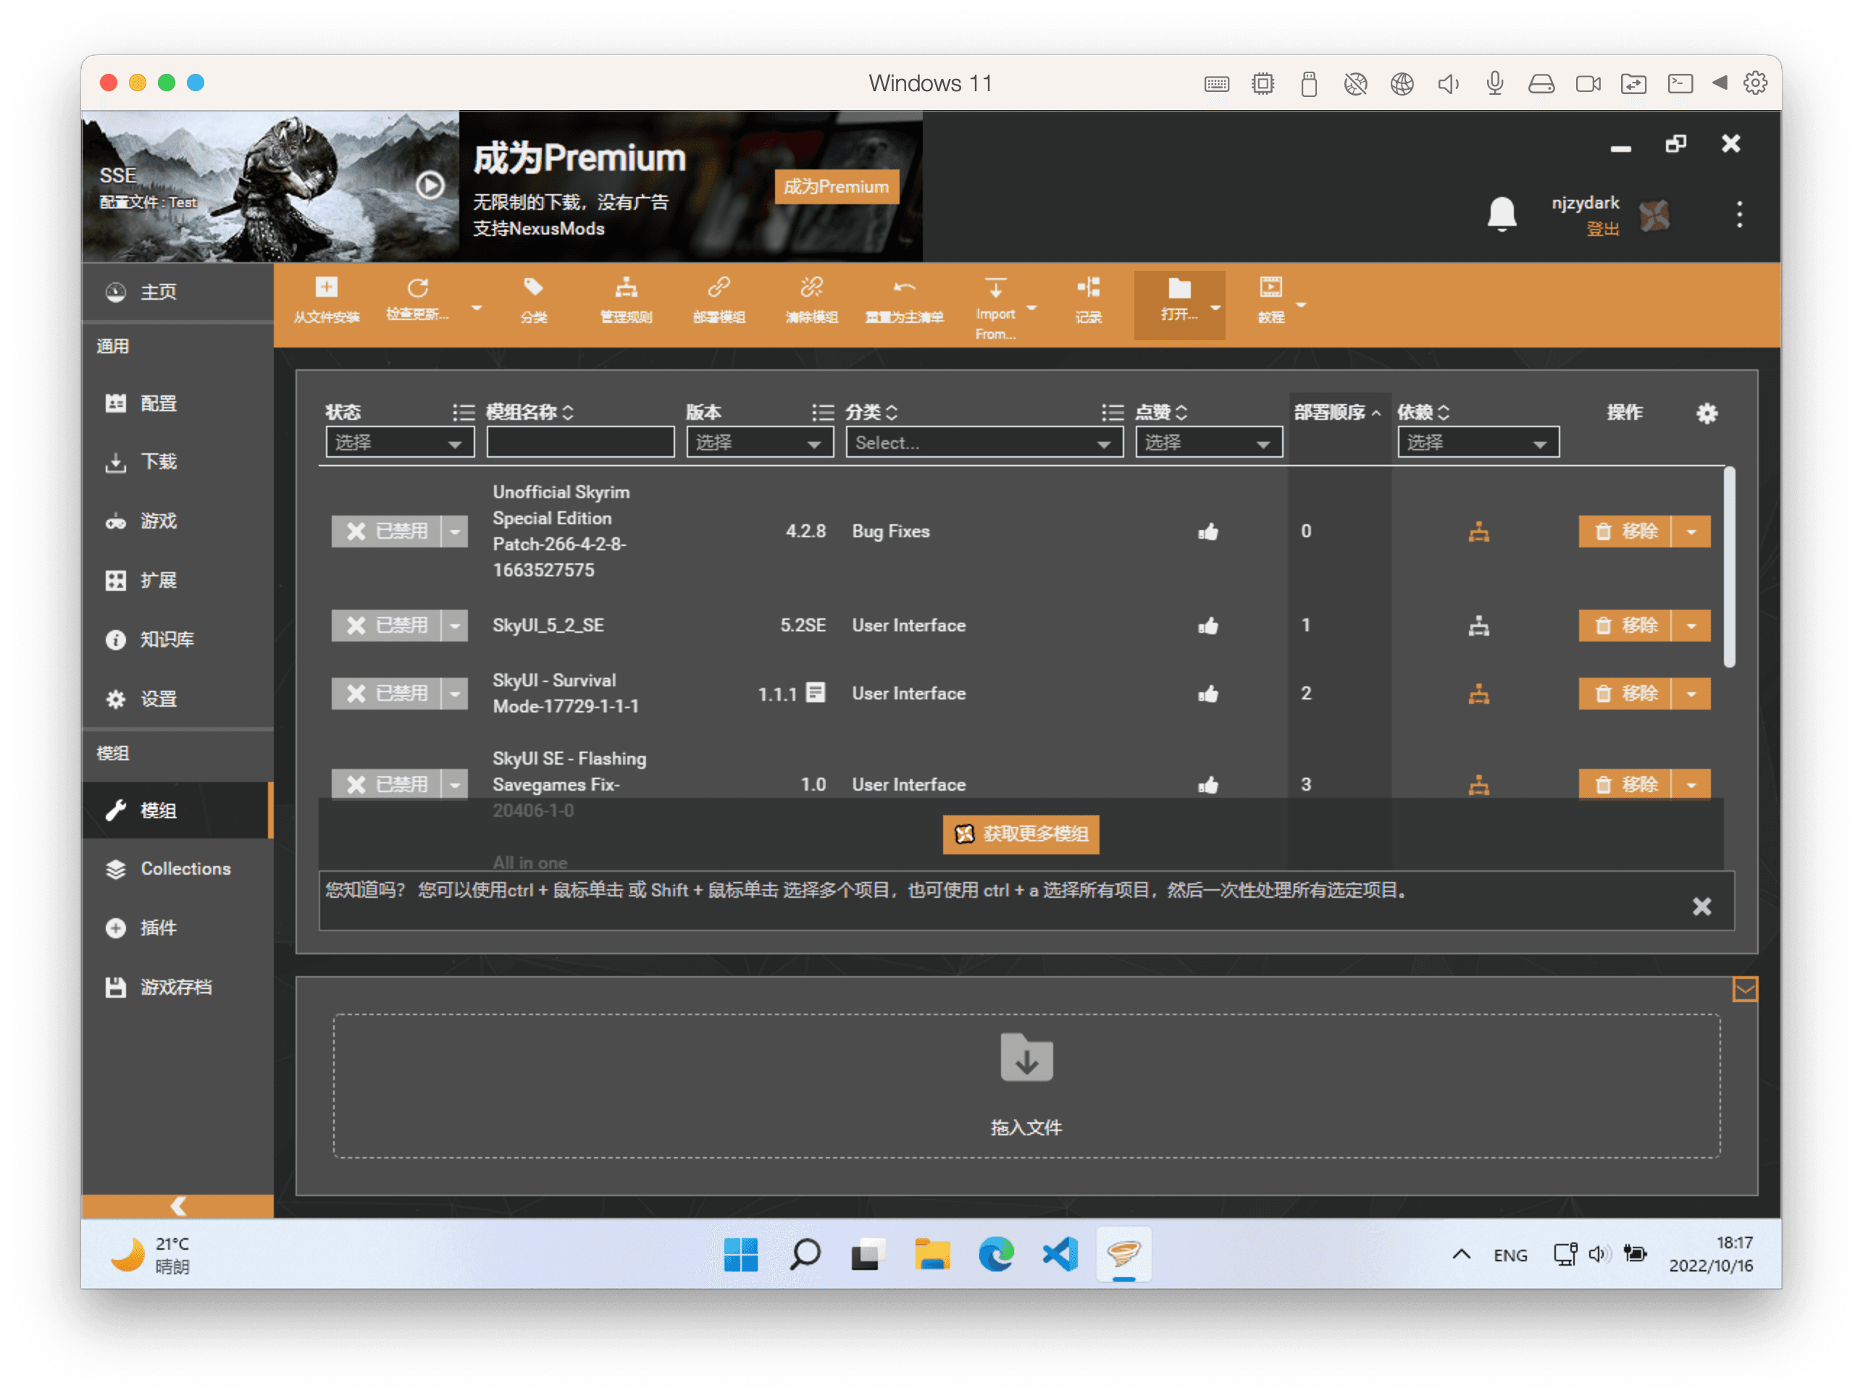Sort by 部署顺序 column header
The image size is (1863, 1396).
pos(1336,413)
